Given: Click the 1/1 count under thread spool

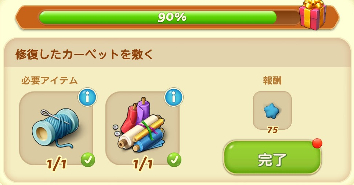Looking at the screenshot, I should click(57, 164).
